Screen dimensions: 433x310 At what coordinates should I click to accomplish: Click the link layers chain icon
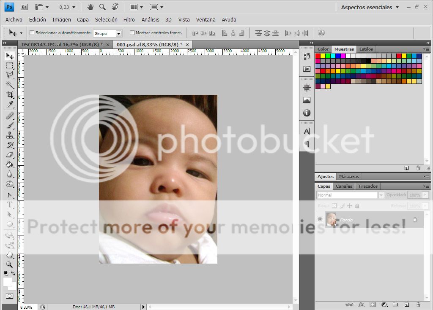pyautogui.click(x=349, y=305)
